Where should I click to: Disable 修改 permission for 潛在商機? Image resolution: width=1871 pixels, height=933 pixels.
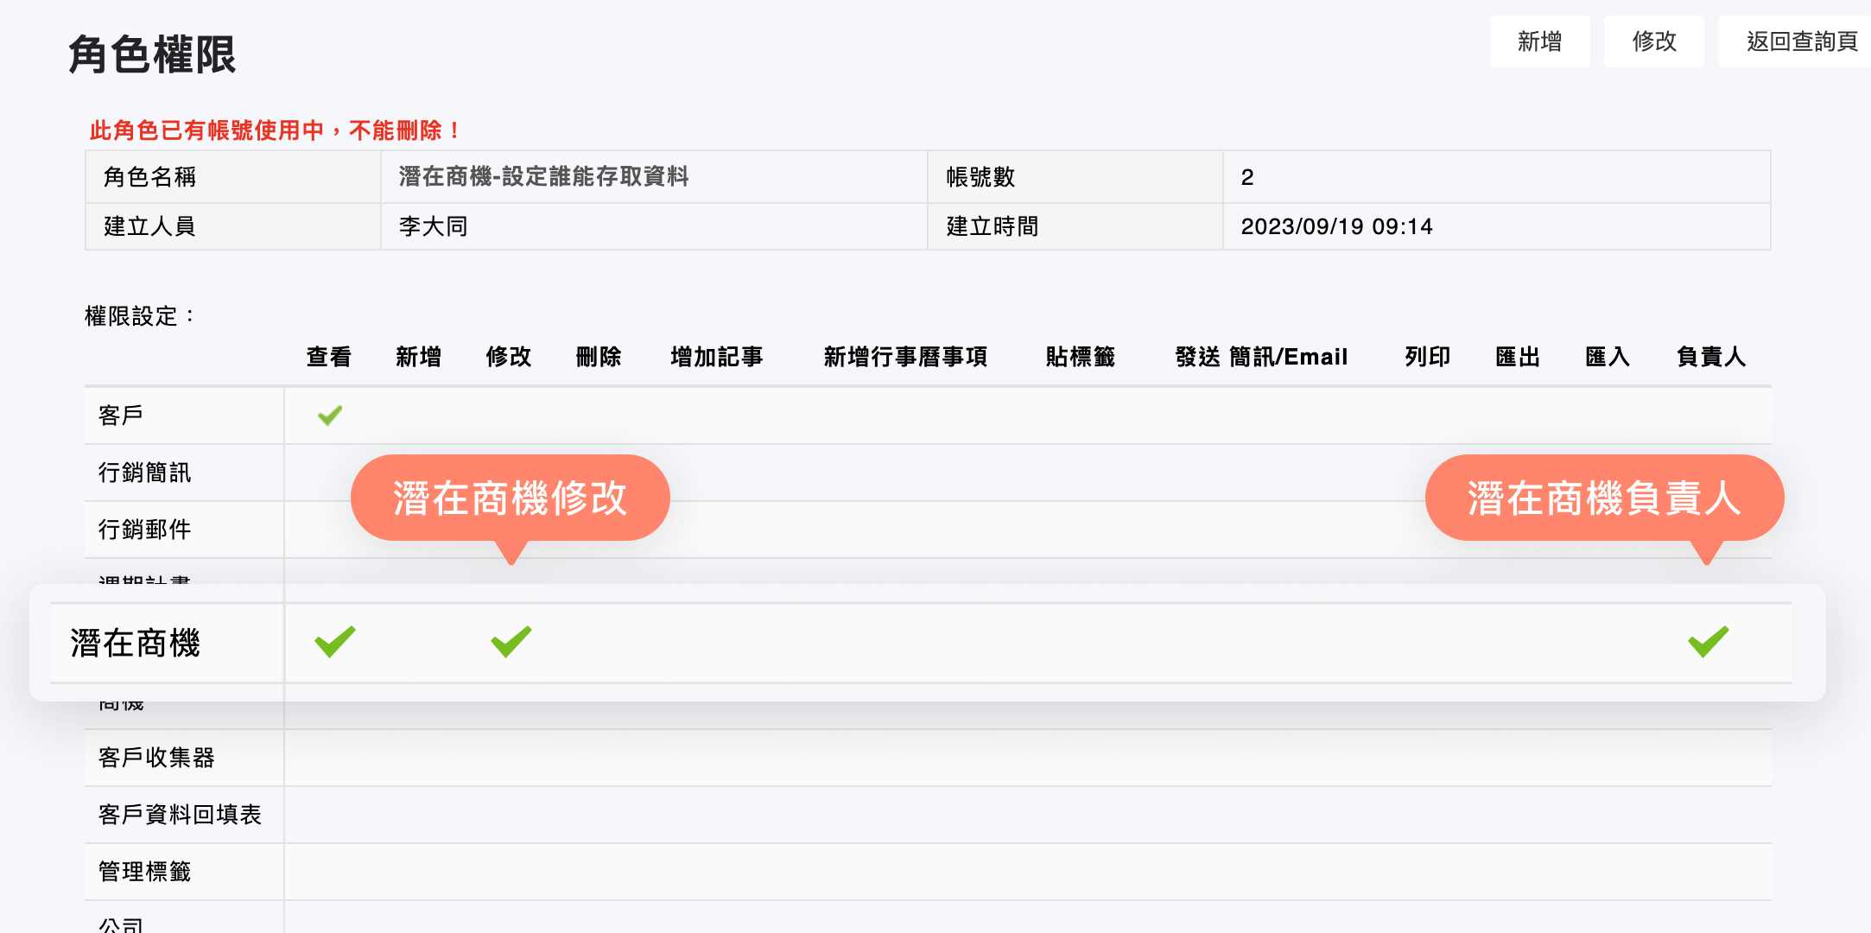coord(509,642)
